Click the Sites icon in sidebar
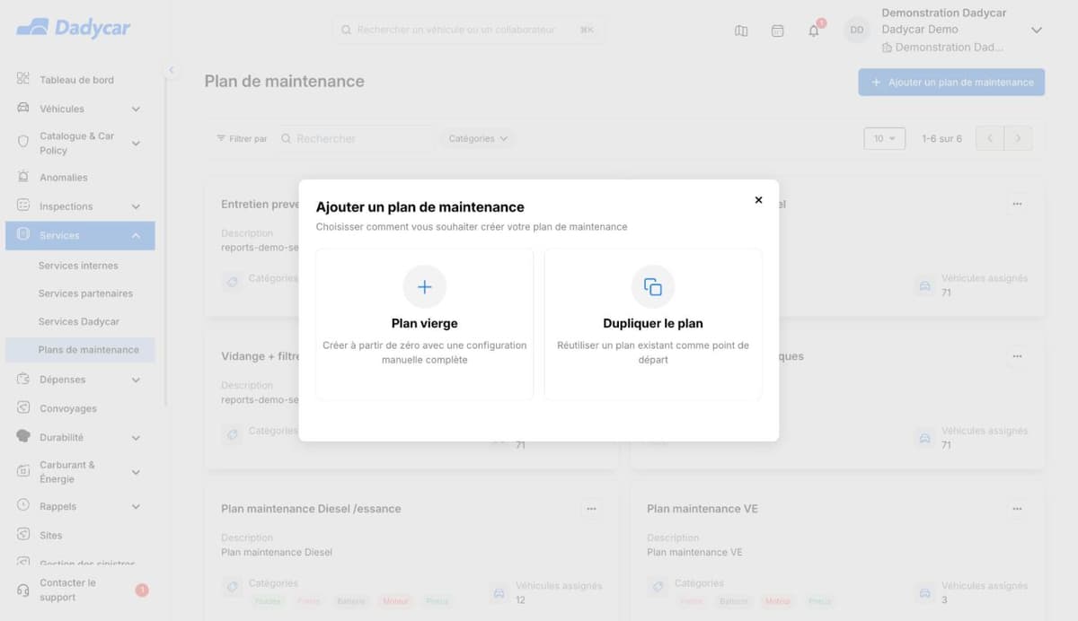 point(23,534)
